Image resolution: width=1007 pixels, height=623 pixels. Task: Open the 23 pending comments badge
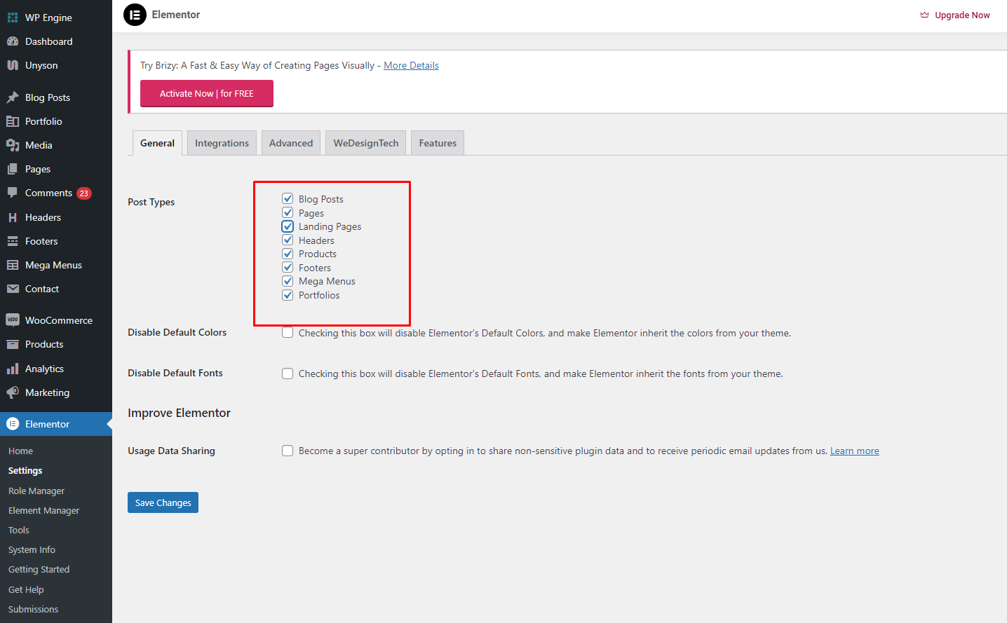(x=84, y=193)
